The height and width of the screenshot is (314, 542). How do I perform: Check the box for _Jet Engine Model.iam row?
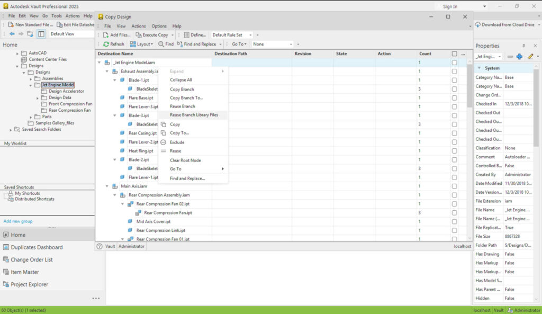tap(454, 62)
